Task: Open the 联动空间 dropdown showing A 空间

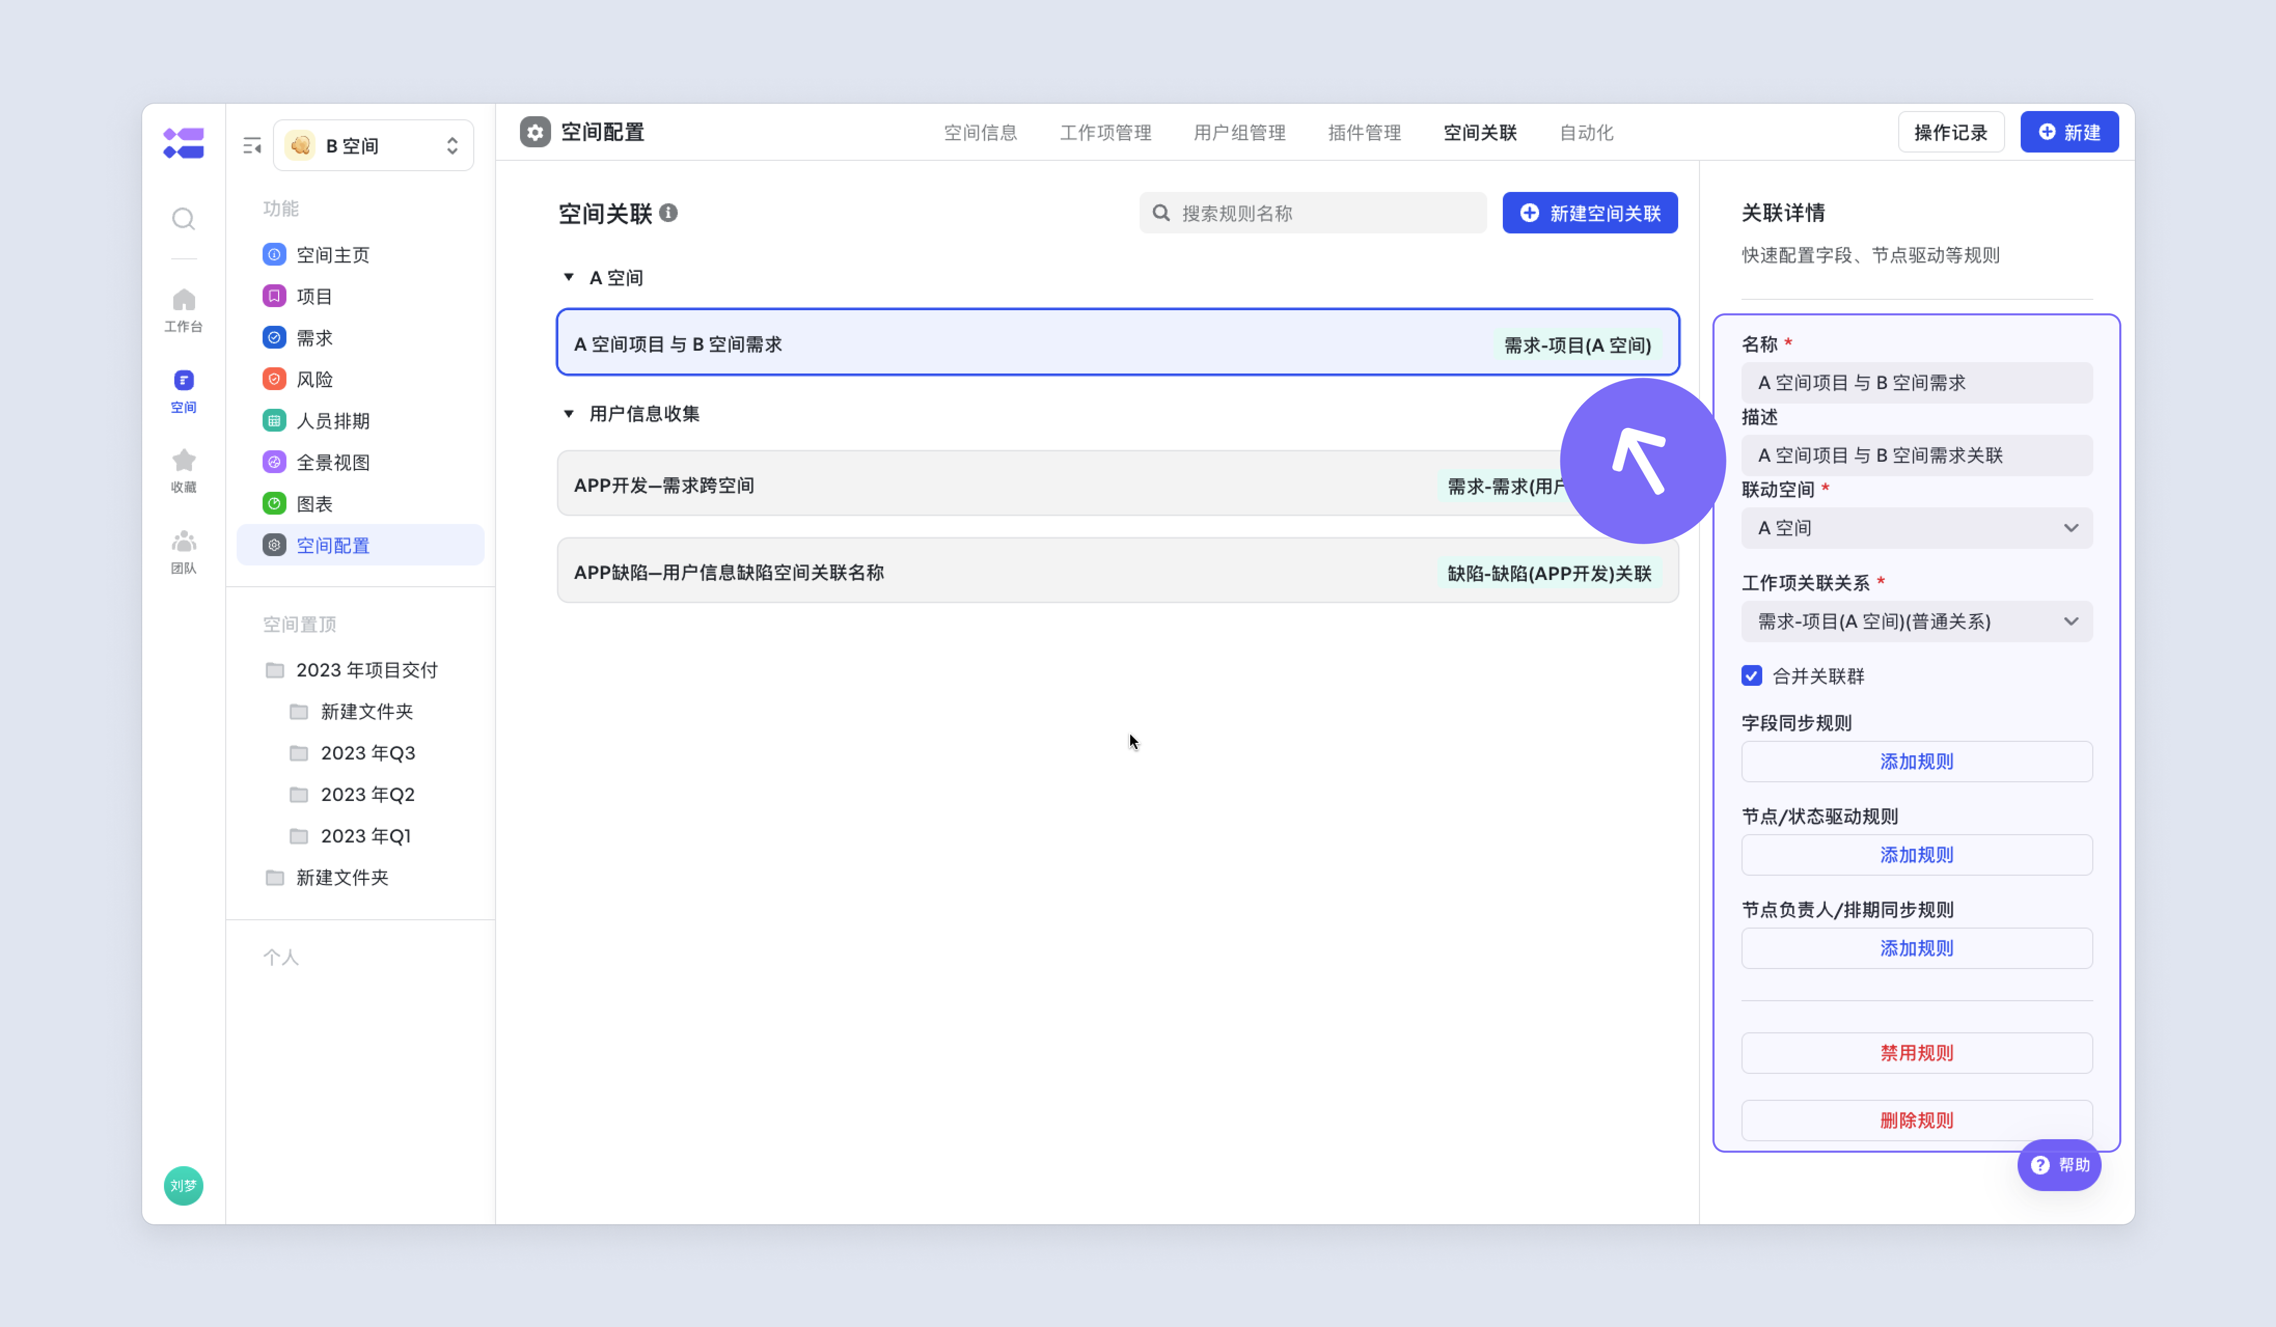Action: tap(1916, 528)
